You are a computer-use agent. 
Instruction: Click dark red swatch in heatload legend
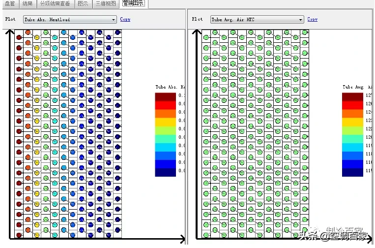pos(165,97)
